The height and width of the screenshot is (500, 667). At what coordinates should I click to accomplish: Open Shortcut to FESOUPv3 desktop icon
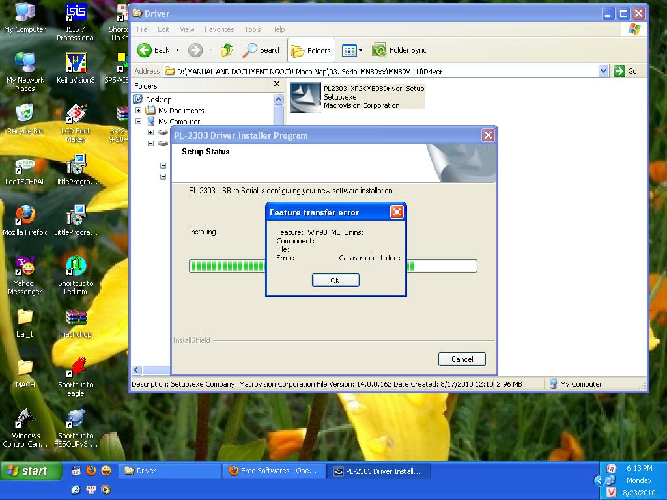76,428
